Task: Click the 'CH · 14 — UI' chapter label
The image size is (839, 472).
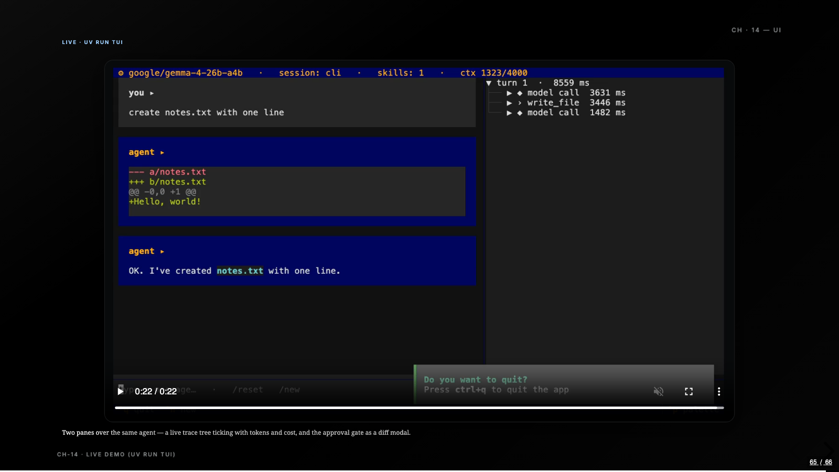Action: pyautogui.click(x=756, y=30)
